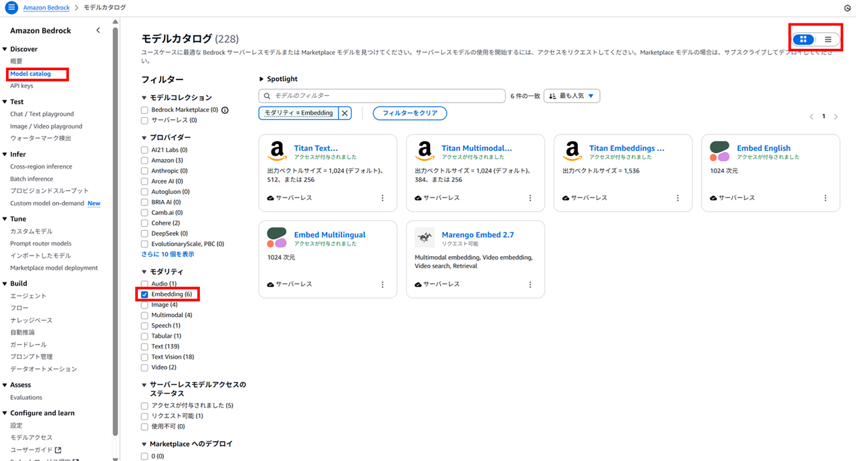Open the kebab menu on Embed Multilingual card
The height and width of the screenshot is (461, 856).
(x=383, y=284)
